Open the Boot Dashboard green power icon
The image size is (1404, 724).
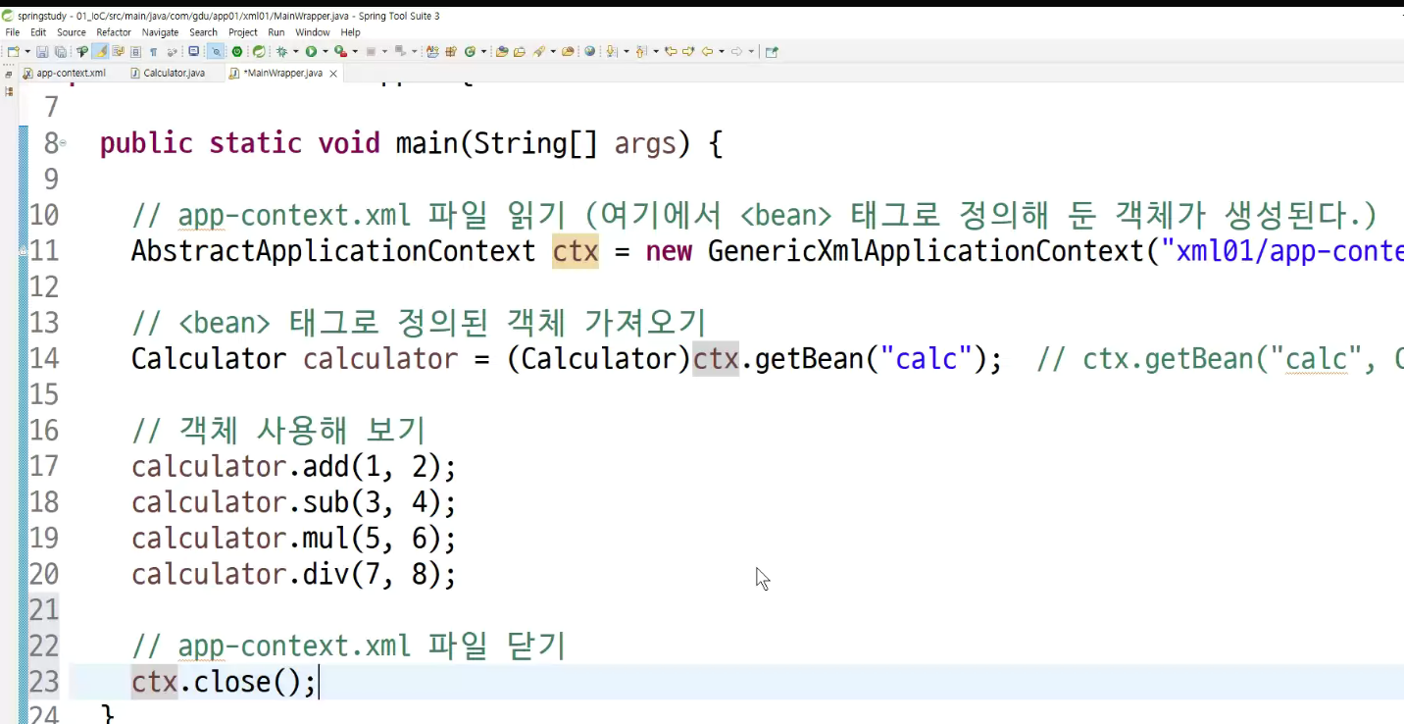coord(237,52)
